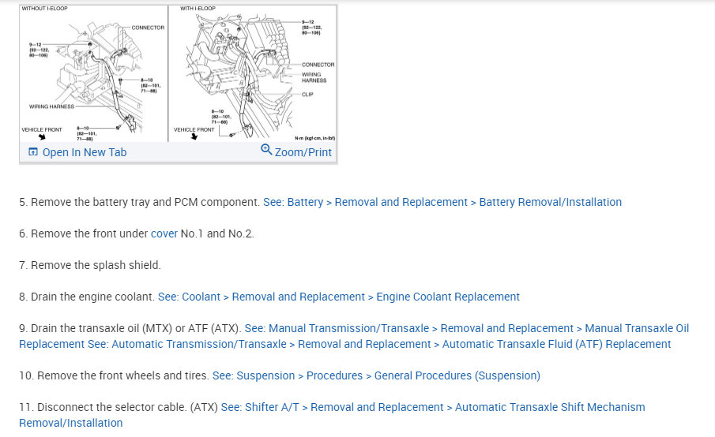Click the CLIP label in the diagram
Screen dimensions: 715x437
(x=307, y=95)
